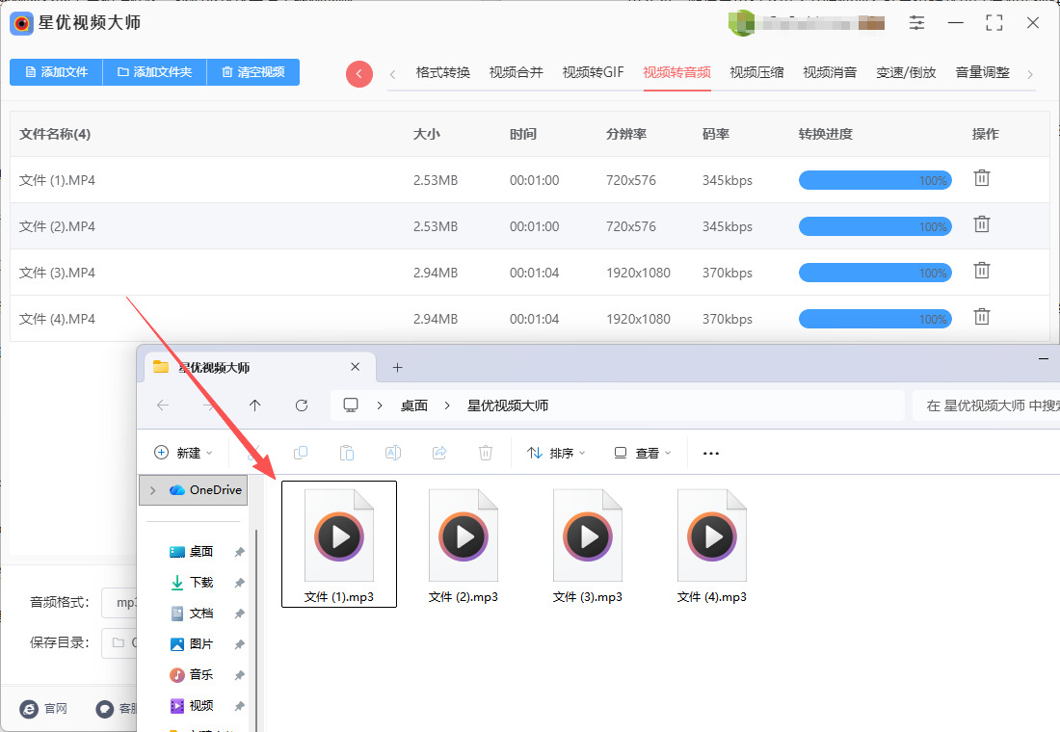Go up one folder level in Explorer
1060x732 pixels.
coord(254,405)
